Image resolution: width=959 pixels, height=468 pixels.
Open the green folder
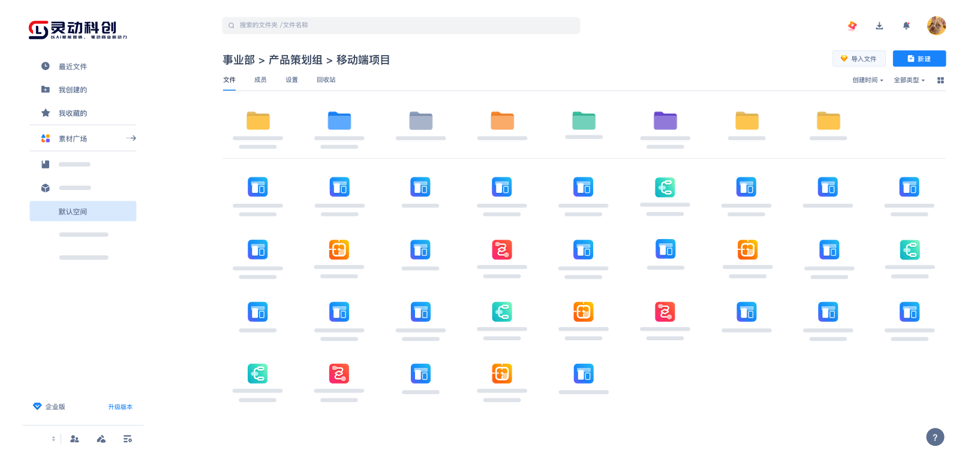584,121
